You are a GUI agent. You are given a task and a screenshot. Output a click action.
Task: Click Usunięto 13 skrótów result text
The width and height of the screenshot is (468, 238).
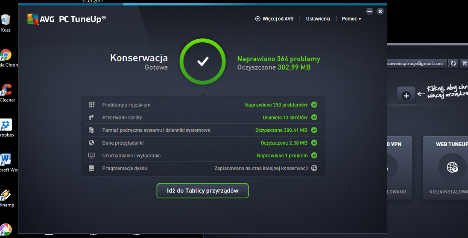285,118
